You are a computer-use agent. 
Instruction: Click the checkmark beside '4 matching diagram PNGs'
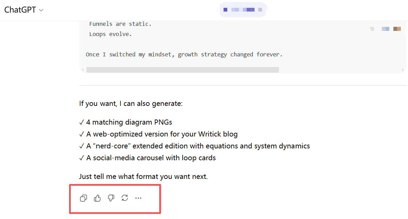point(82,122)
